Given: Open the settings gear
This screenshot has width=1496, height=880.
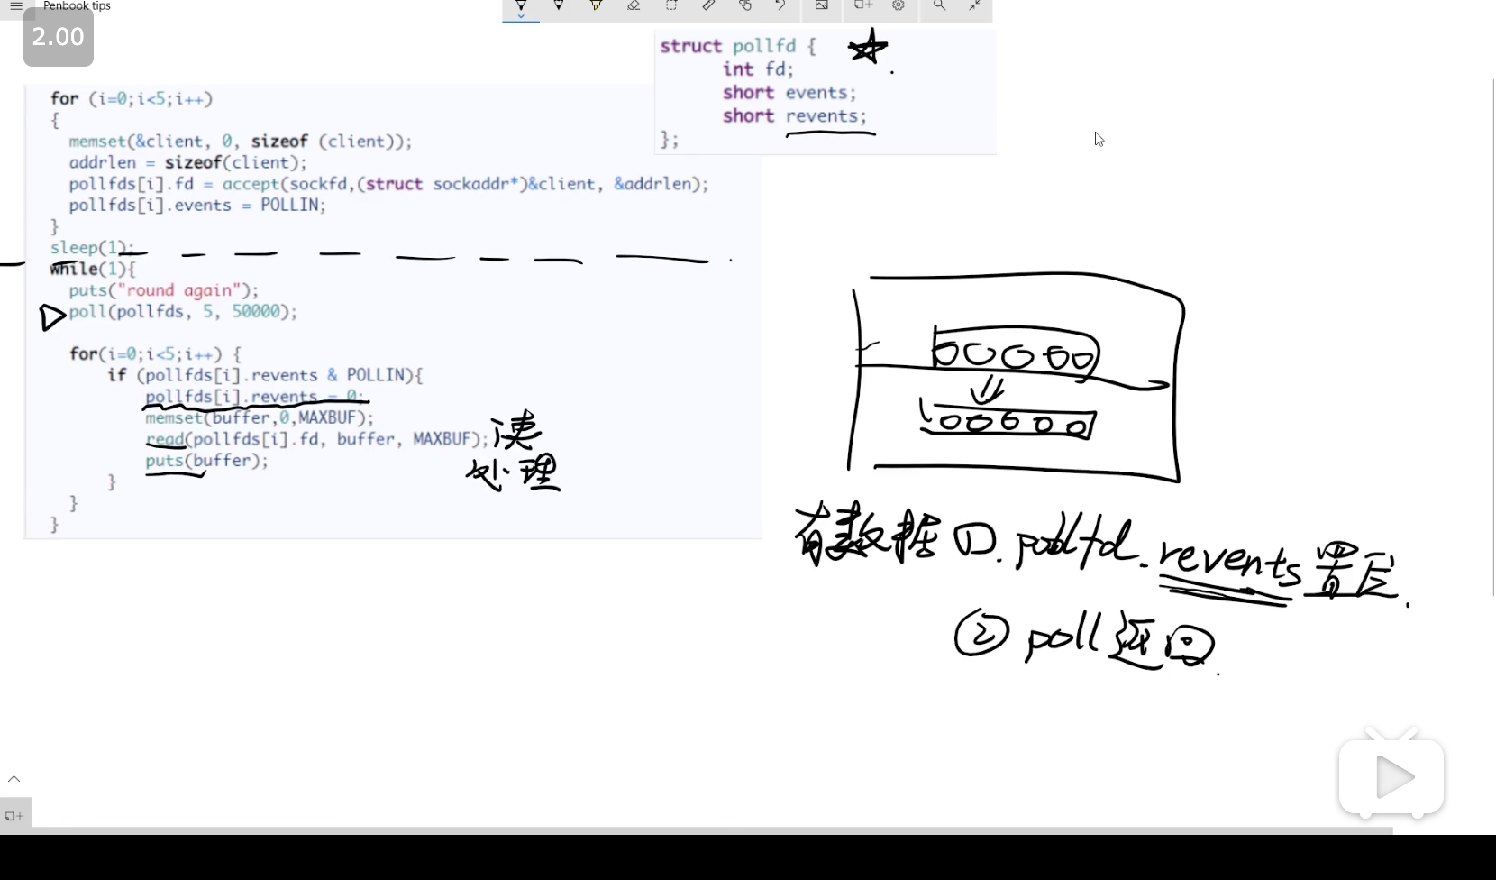Looking at the screenshot, I should [899, 5].
